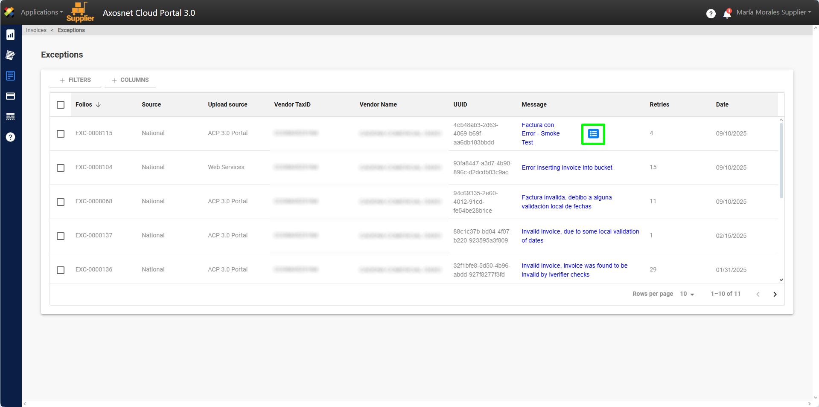Image resolution: width=819 pixels, height=407 pixels.
Task: Open the payments card icon in sidebar
Action: (x=11, y=96)
